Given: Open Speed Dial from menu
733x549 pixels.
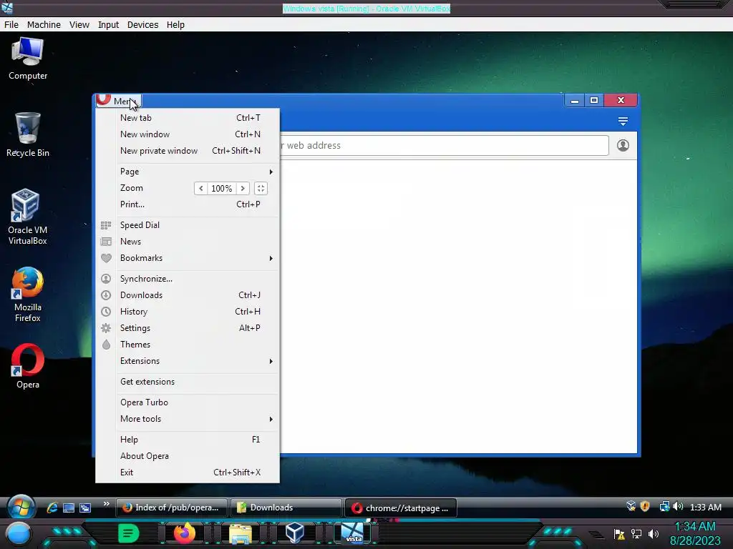Looking at the screenshot, I should click(188, 224).
